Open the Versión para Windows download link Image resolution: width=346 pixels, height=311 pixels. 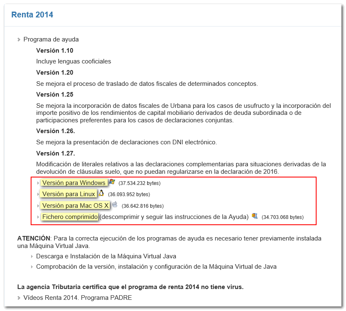pyautogui.click(x=74, y=183)
